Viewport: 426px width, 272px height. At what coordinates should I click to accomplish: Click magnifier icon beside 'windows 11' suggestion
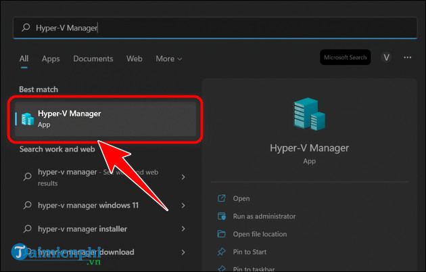coord(28,205)
